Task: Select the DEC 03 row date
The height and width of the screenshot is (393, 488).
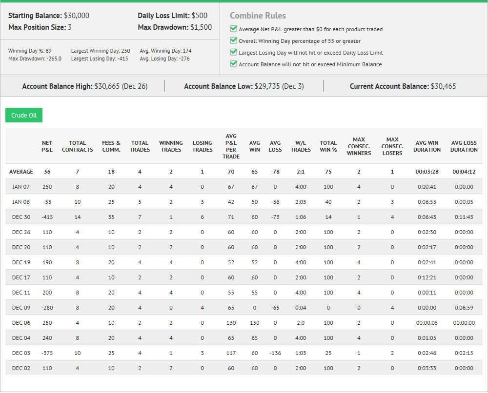Action: (x=21, y=353)
